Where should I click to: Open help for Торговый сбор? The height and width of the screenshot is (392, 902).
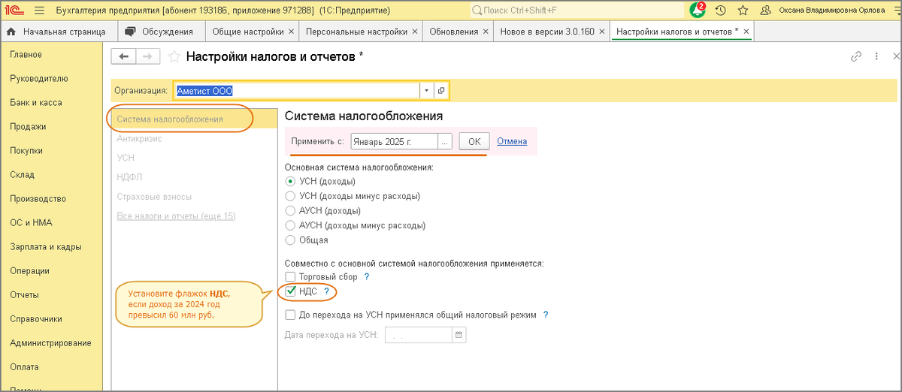click(367, 277)
